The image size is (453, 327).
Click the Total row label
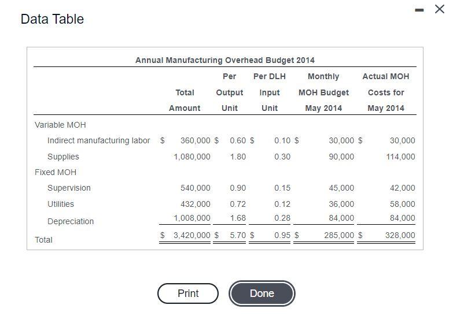(x=43, y=240)
